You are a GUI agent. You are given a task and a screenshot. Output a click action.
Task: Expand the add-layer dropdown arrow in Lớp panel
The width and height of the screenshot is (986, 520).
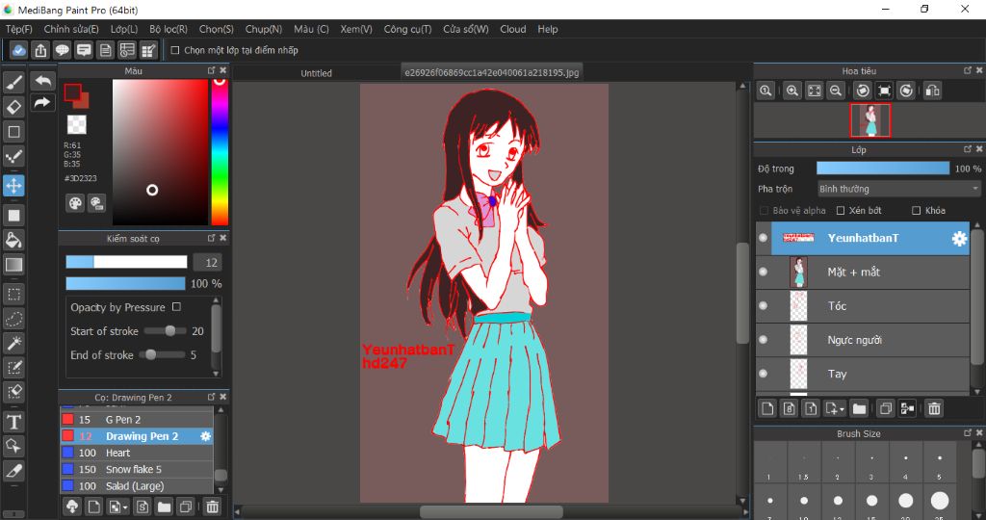click(842, 409)
